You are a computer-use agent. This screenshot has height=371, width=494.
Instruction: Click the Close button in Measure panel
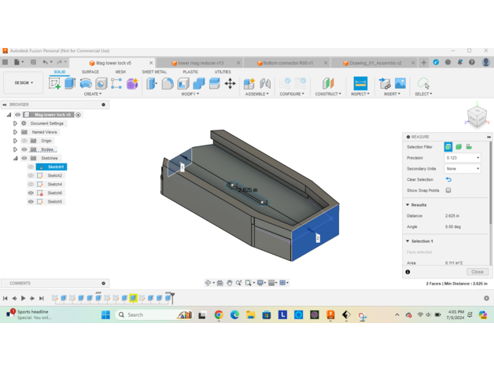477,272
